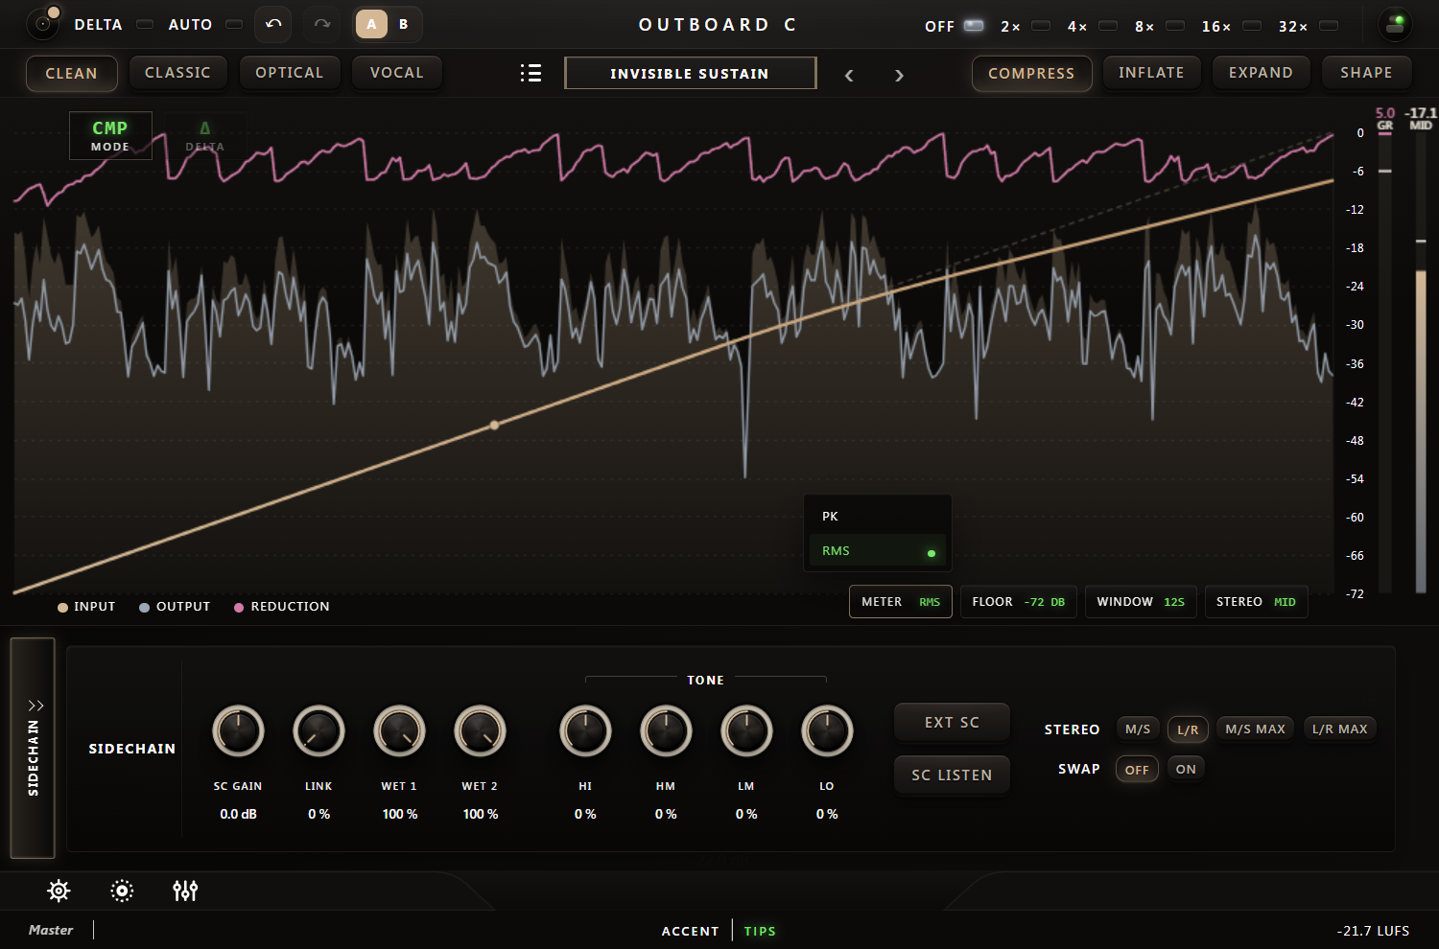Open the preset list icon
The width and height of the screenshot is (1439, 949).
pos(531,73)
